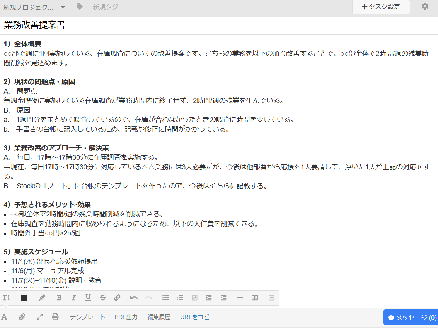Image resolution: width=438 pixels, height=328 pixels.
Task: Apply highlighter pen formatting
Action: tap(42, 298)
